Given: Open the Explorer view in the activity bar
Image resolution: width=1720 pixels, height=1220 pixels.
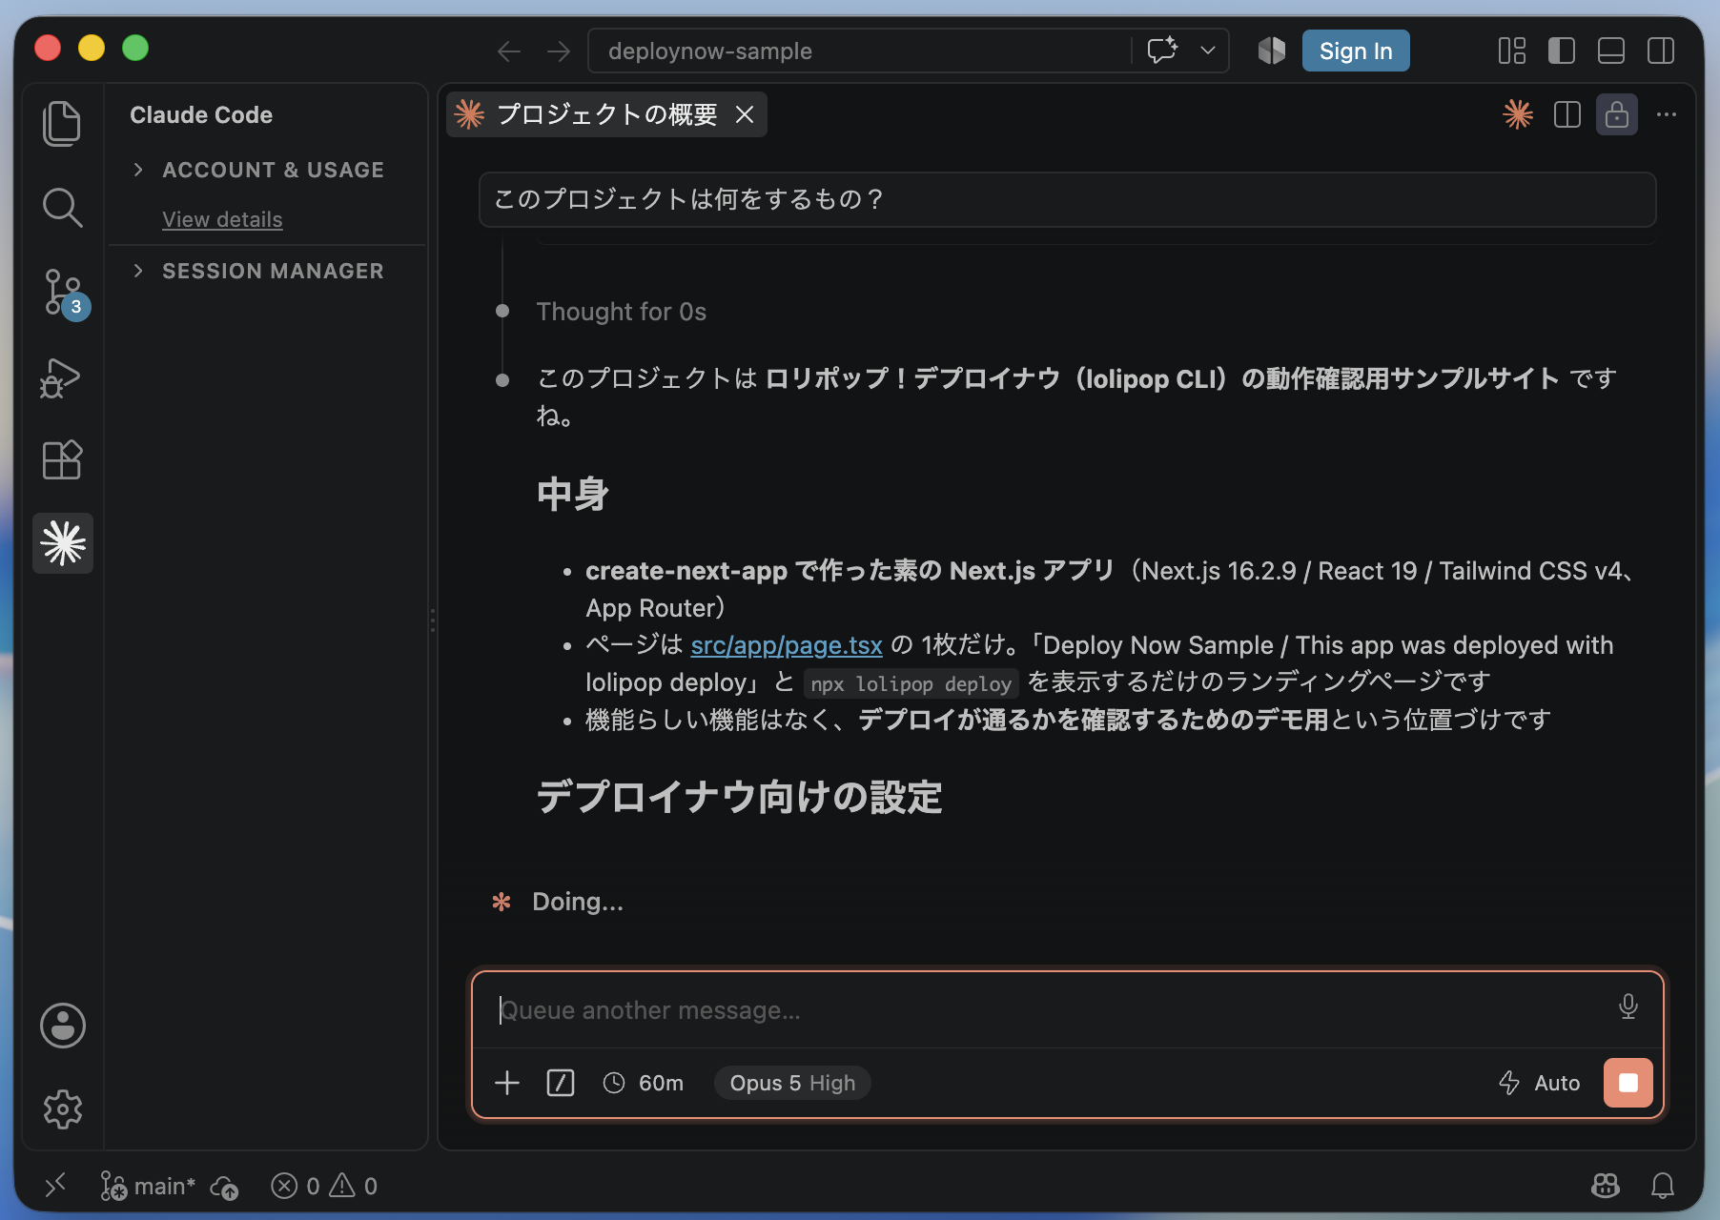Looking at the screenshot, I should pos(62,124).
